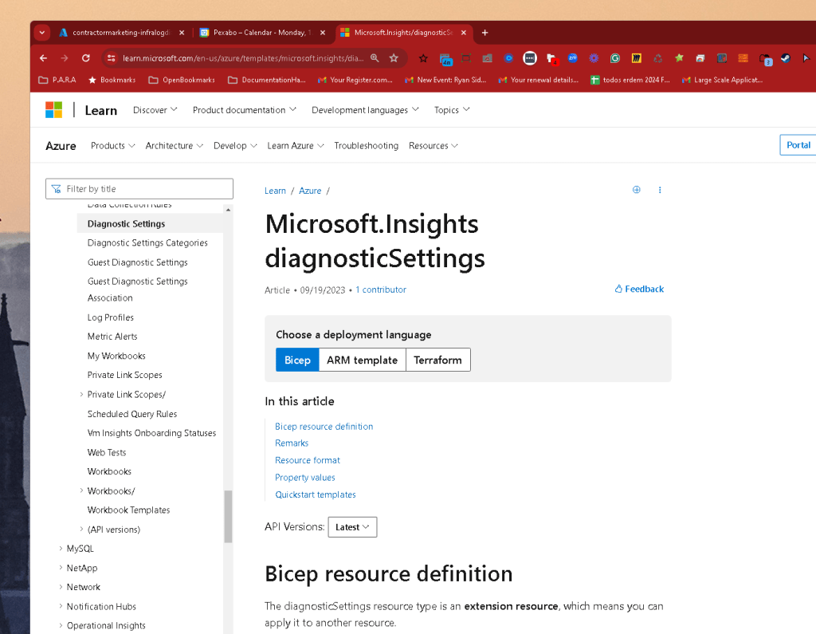Expand the MySQL tree node
Image resolution: width=816 pixels, height=634 pixels.
[61, 549]
